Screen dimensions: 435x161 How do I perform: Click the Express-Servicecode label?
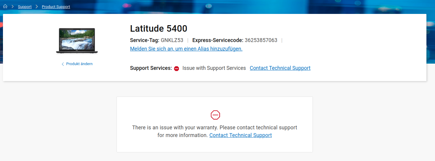[x=218, y=40]
